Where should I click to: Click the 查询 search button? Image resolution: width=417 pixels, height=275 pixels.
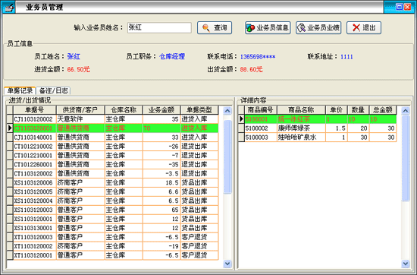215,27
